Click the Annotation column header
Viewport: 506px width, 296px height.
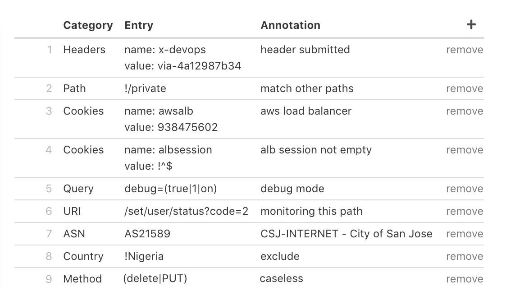coord(290,25)
